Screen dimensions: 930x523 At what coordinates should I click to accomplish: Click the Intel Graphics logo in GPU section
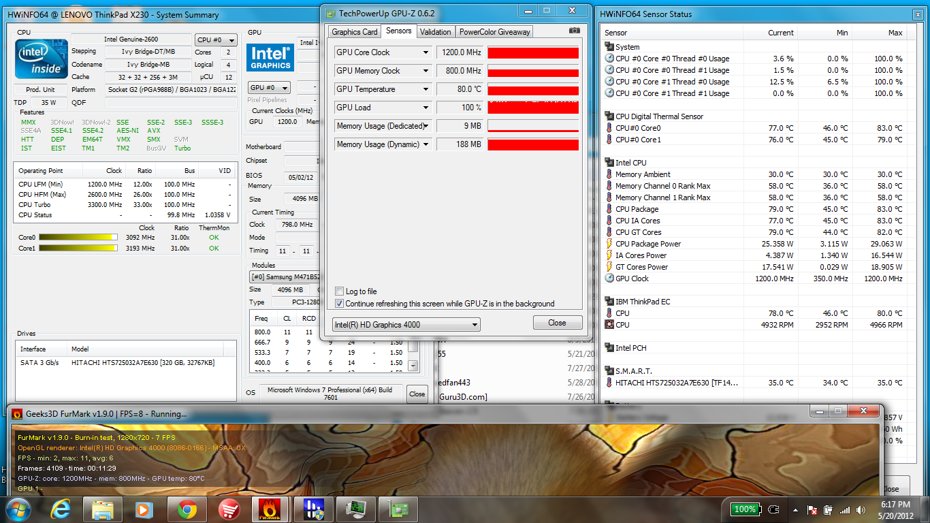[270, 57]
